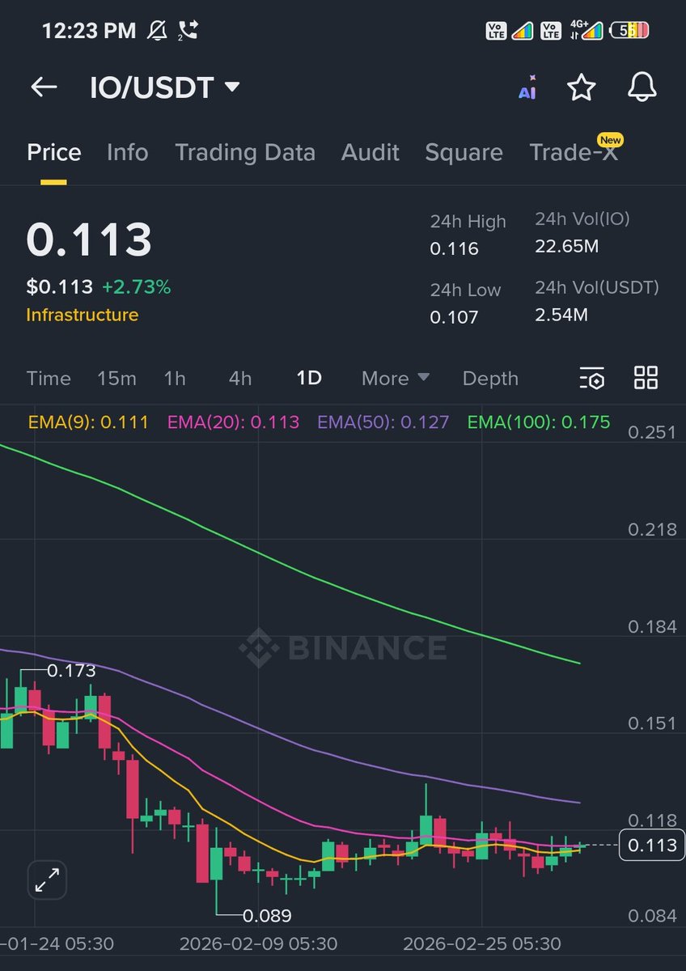Open the IO/USDT pair selector dropdown
This screenshot has width=686, height=971.
click(x=165, y=87)
